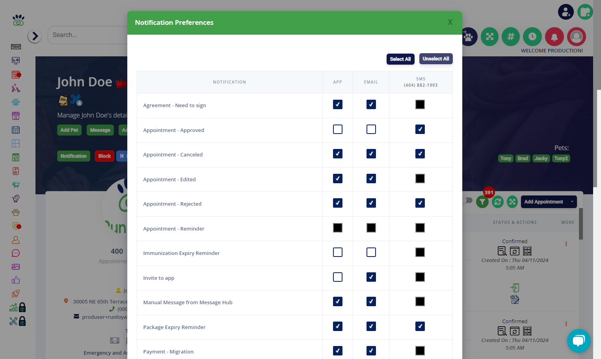Select the Jacky pet tag
Image resolution: width=601 pixels, height=359 pixels.
pyautogui.click(x=541, y=158)
